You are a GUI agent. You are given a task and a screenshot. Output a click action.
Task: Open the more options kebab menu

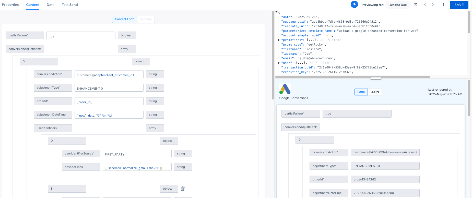(444, 5)
